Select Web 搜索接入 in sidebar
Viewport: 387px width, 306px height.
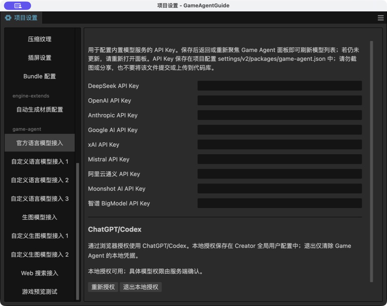coord(40,273)
